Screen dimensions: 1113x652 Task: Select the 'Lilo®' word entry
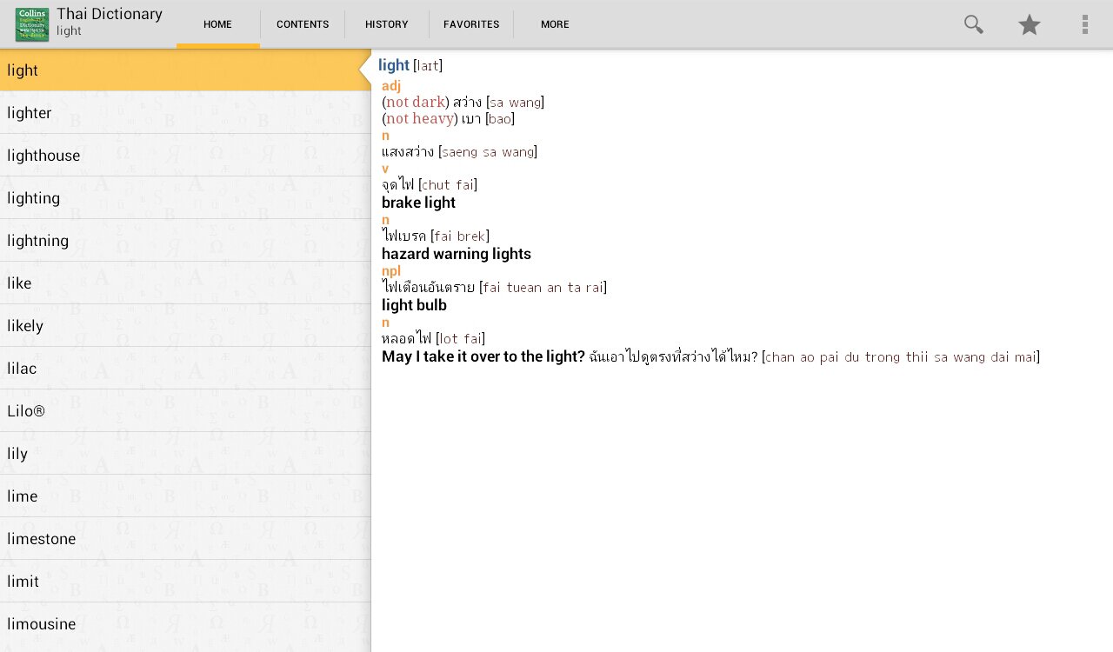click(x=174, y=411)
